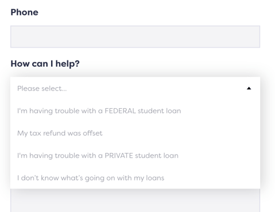Toggle the help-topic dropdown arrow
Viewport: 275px width, 212px height.
point(249,88)
